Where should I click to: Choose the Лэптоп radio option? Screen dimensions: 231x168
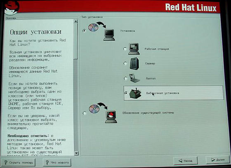[125, 78]
